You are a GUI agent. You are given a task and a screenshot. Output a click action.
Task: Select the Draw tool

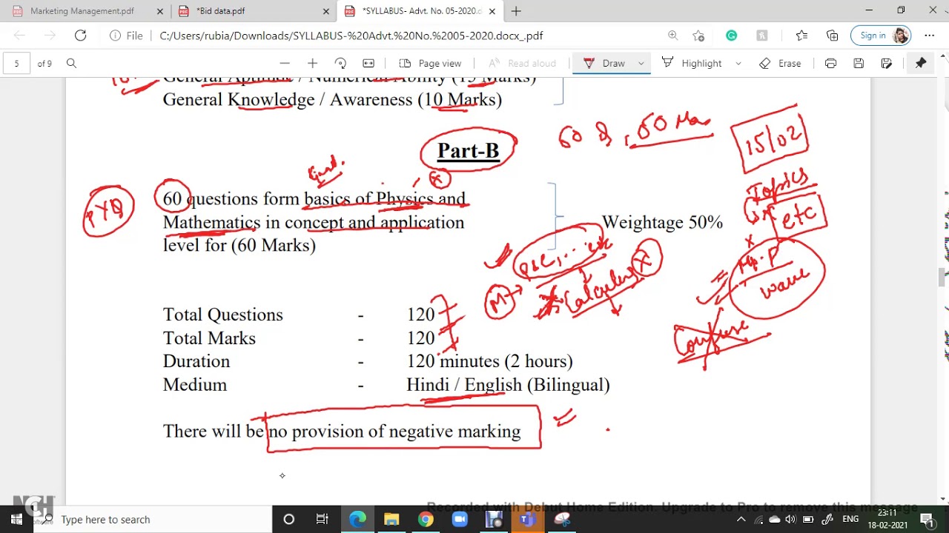point(605,63)
